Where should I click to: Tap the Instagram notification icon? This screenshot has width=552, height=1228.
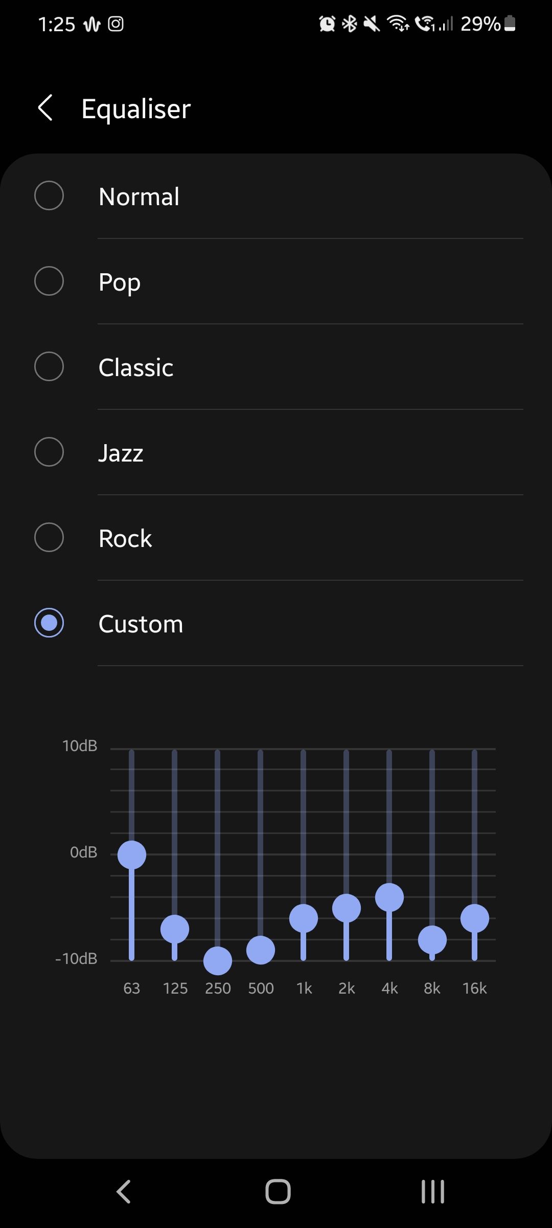116,24
